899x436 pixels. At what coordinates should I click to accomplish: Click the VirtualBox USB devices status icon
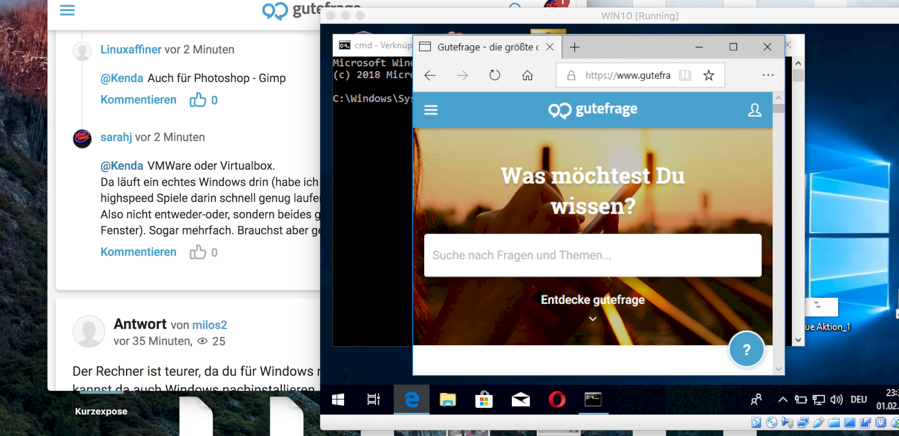click(x=818, y=422)
